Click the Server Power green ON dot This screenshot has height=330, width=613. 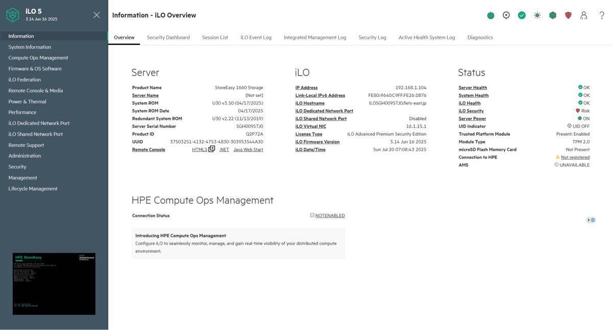point(580,118)
